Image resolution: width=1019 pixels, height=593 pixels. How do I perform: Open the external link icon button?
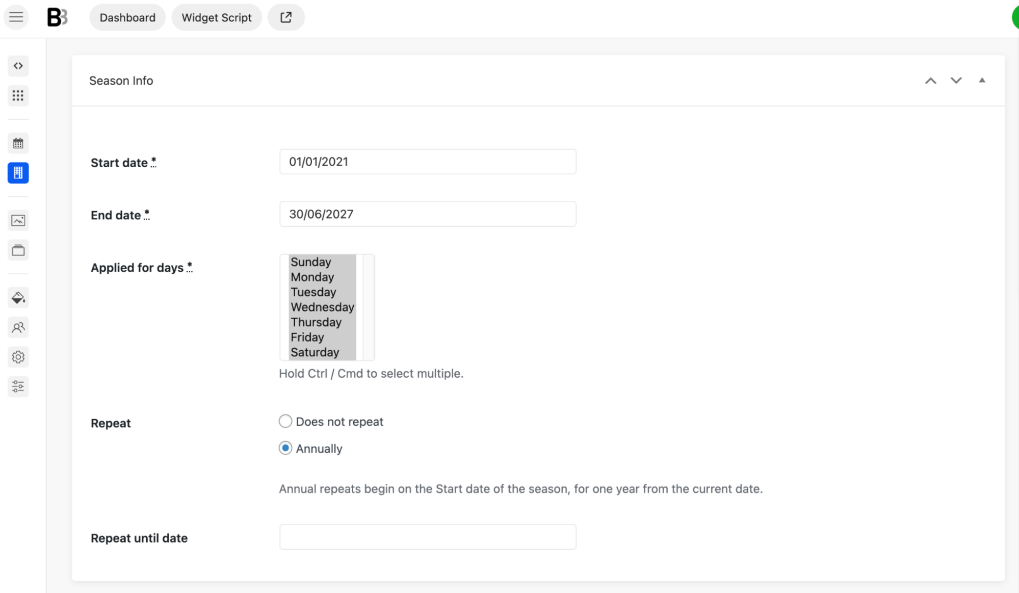[x=286, y=17]
